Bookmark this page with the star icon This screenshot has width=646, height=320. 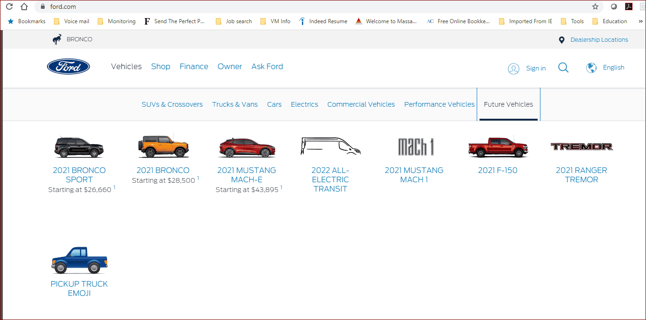pos(595,6)
